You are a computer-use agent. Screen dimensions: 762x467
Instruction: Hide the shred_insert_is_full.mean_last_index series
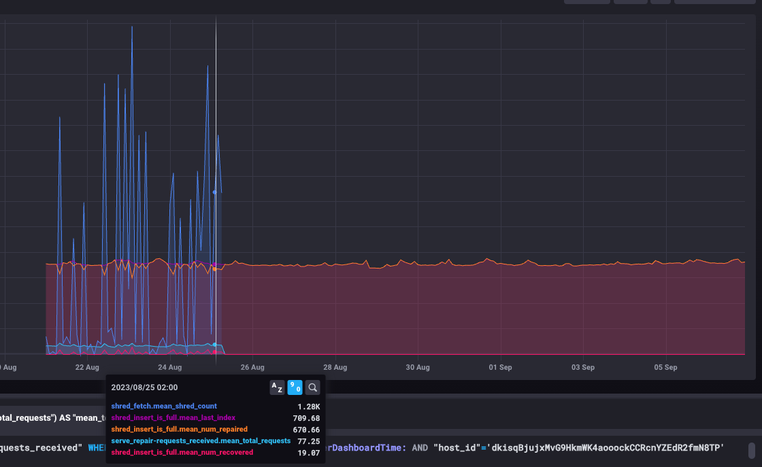tap(173, 418)
